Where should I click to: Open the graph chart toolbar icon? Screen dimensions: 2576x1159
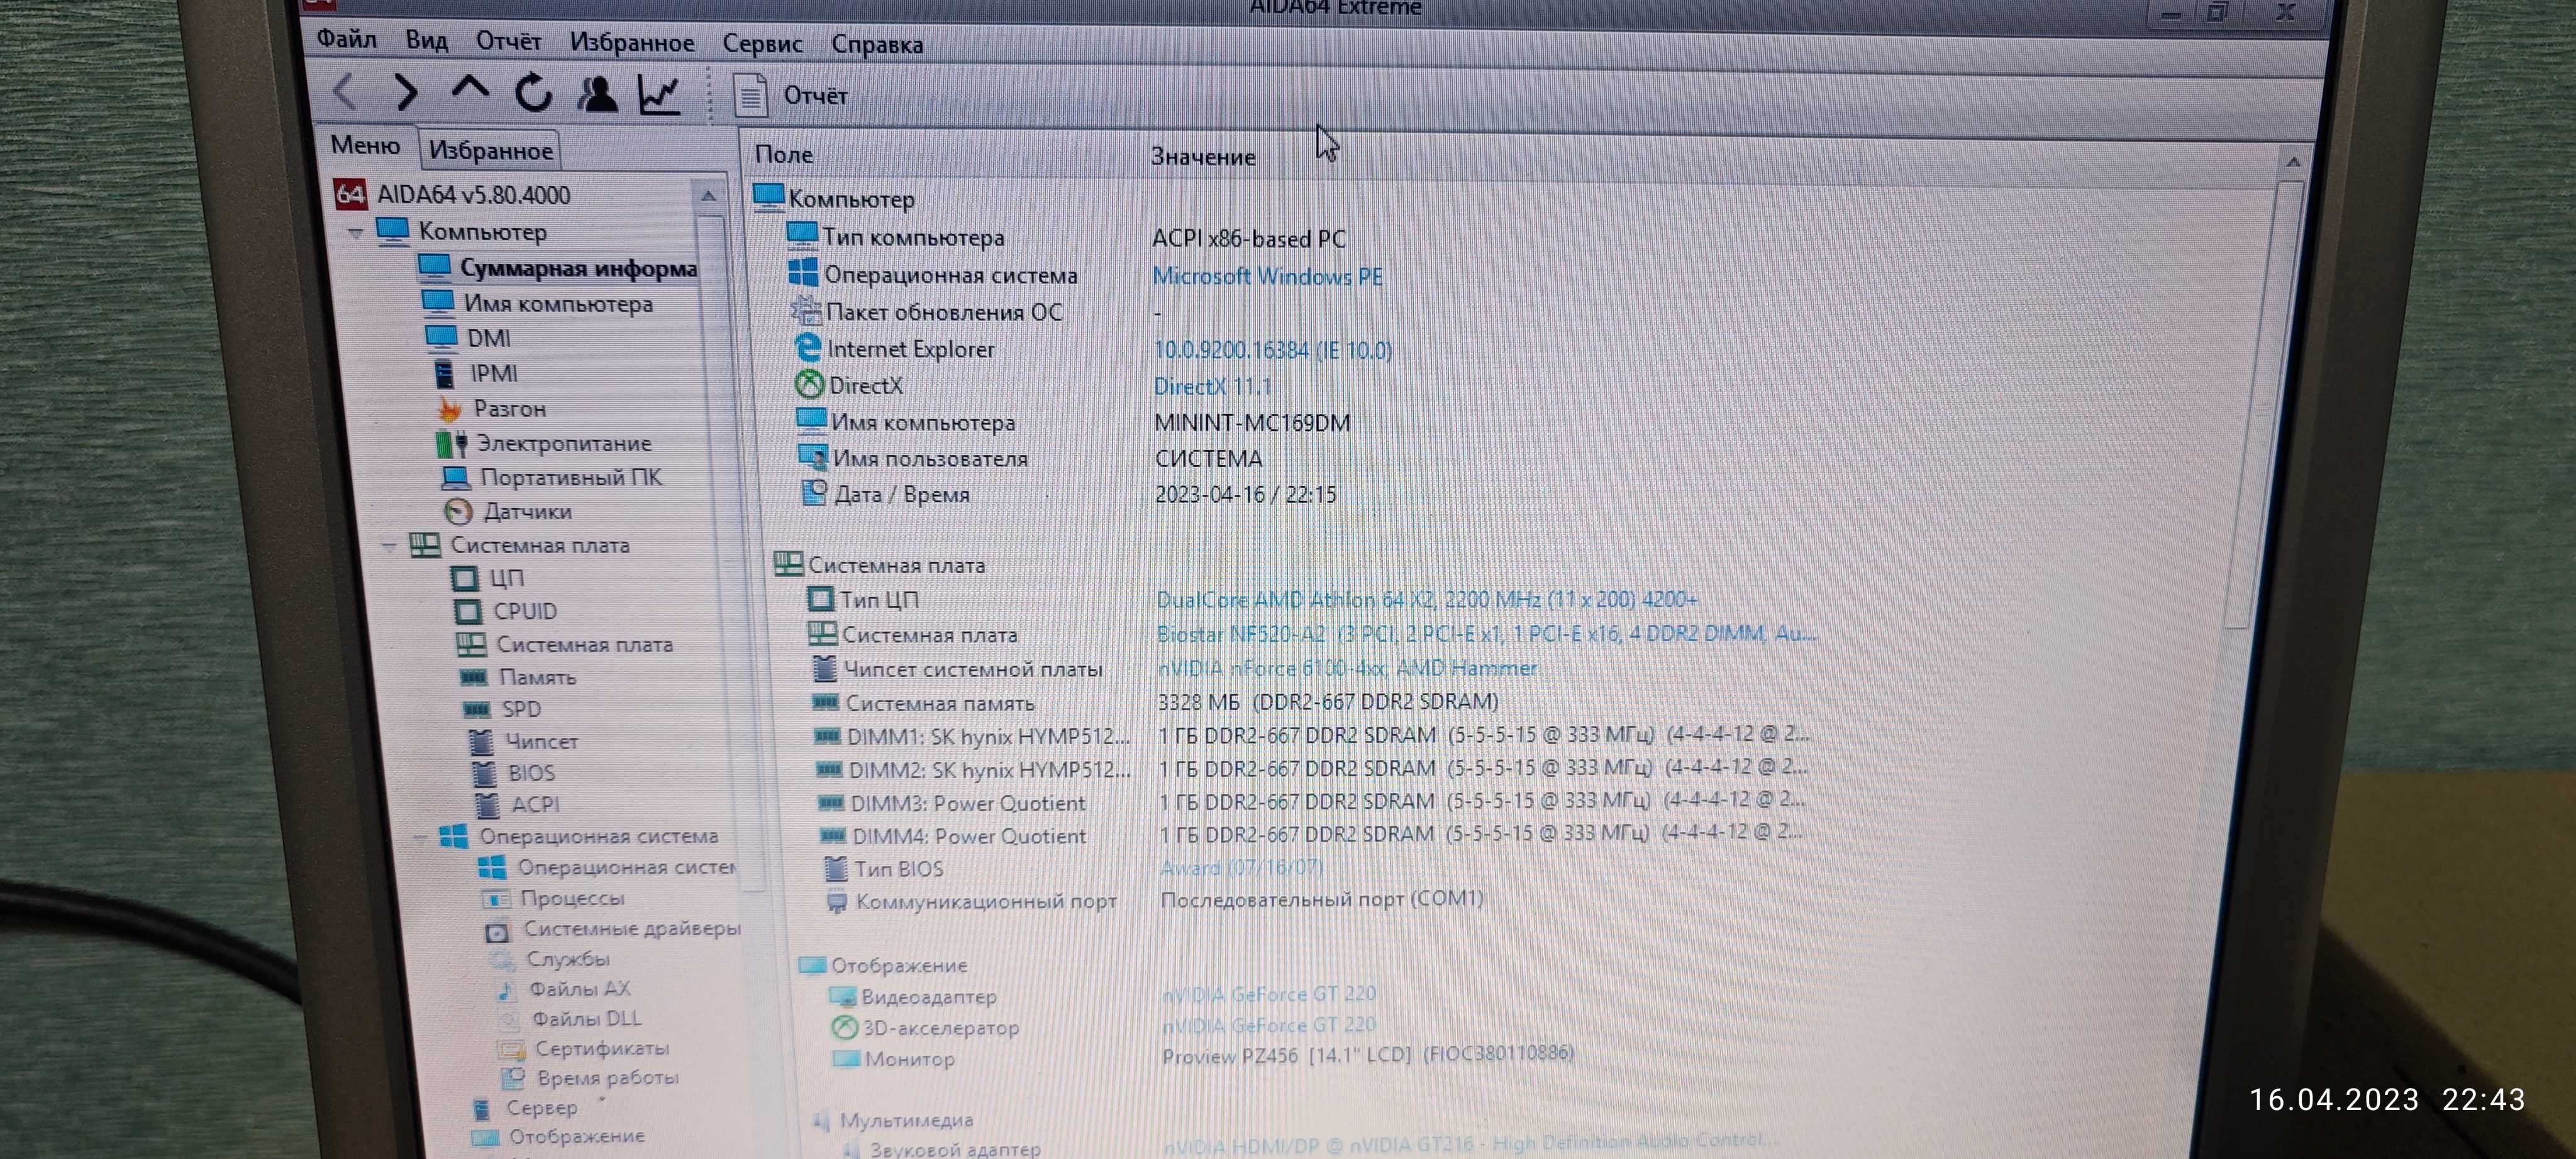660,95
